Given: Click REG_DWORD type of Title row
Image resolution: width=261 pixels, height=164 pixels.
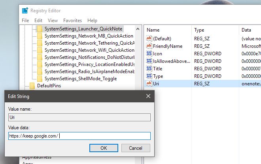Looking at the screenshot, I should (208, 69).
